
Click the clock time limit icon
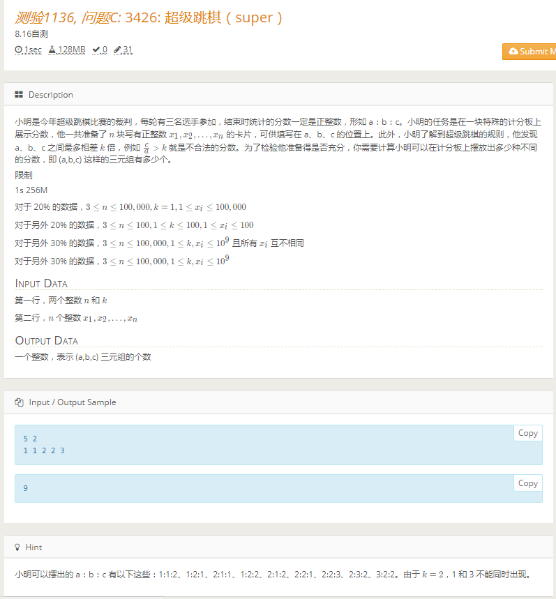coord(18,50)
